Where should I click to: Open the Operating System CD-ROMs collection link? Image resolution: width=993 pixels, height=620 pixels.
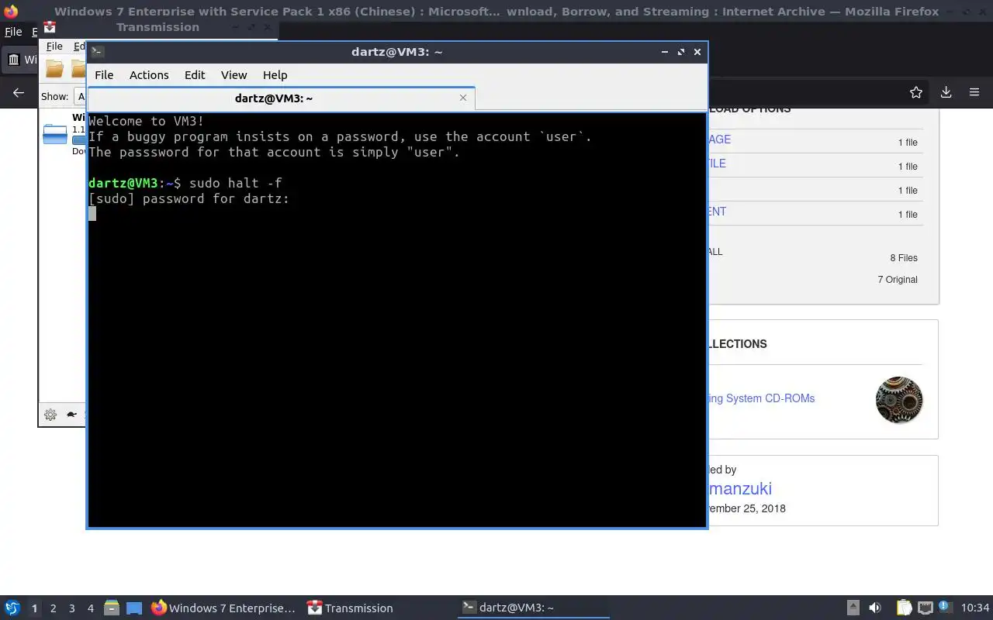tap(761, 398)
